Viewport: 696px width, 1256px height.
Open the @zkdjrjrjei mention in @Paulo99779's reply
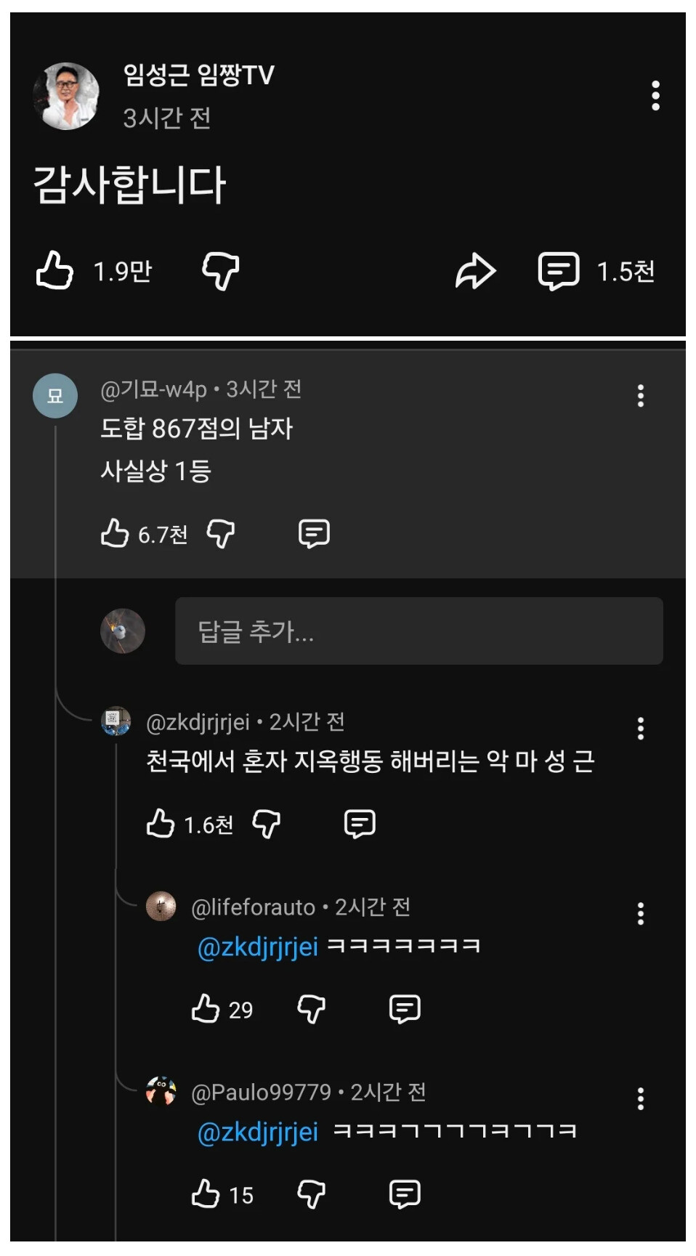tap(258, 1132)
